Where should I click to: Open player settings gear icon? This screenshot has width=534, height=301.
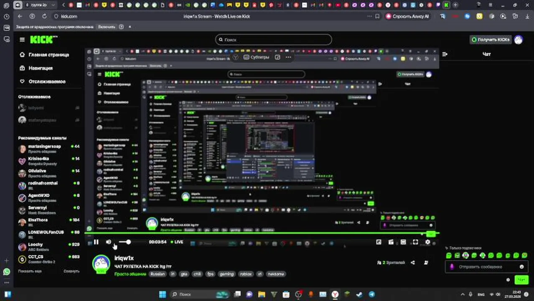click(x=427, y=242)
